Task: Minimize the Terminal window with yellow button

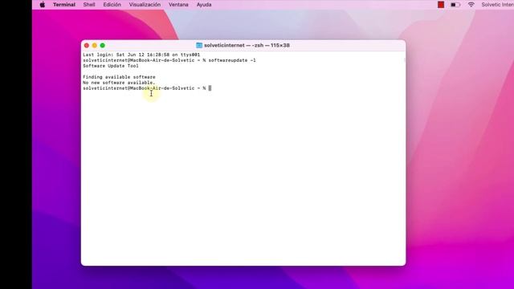Action: pos(95,46)
